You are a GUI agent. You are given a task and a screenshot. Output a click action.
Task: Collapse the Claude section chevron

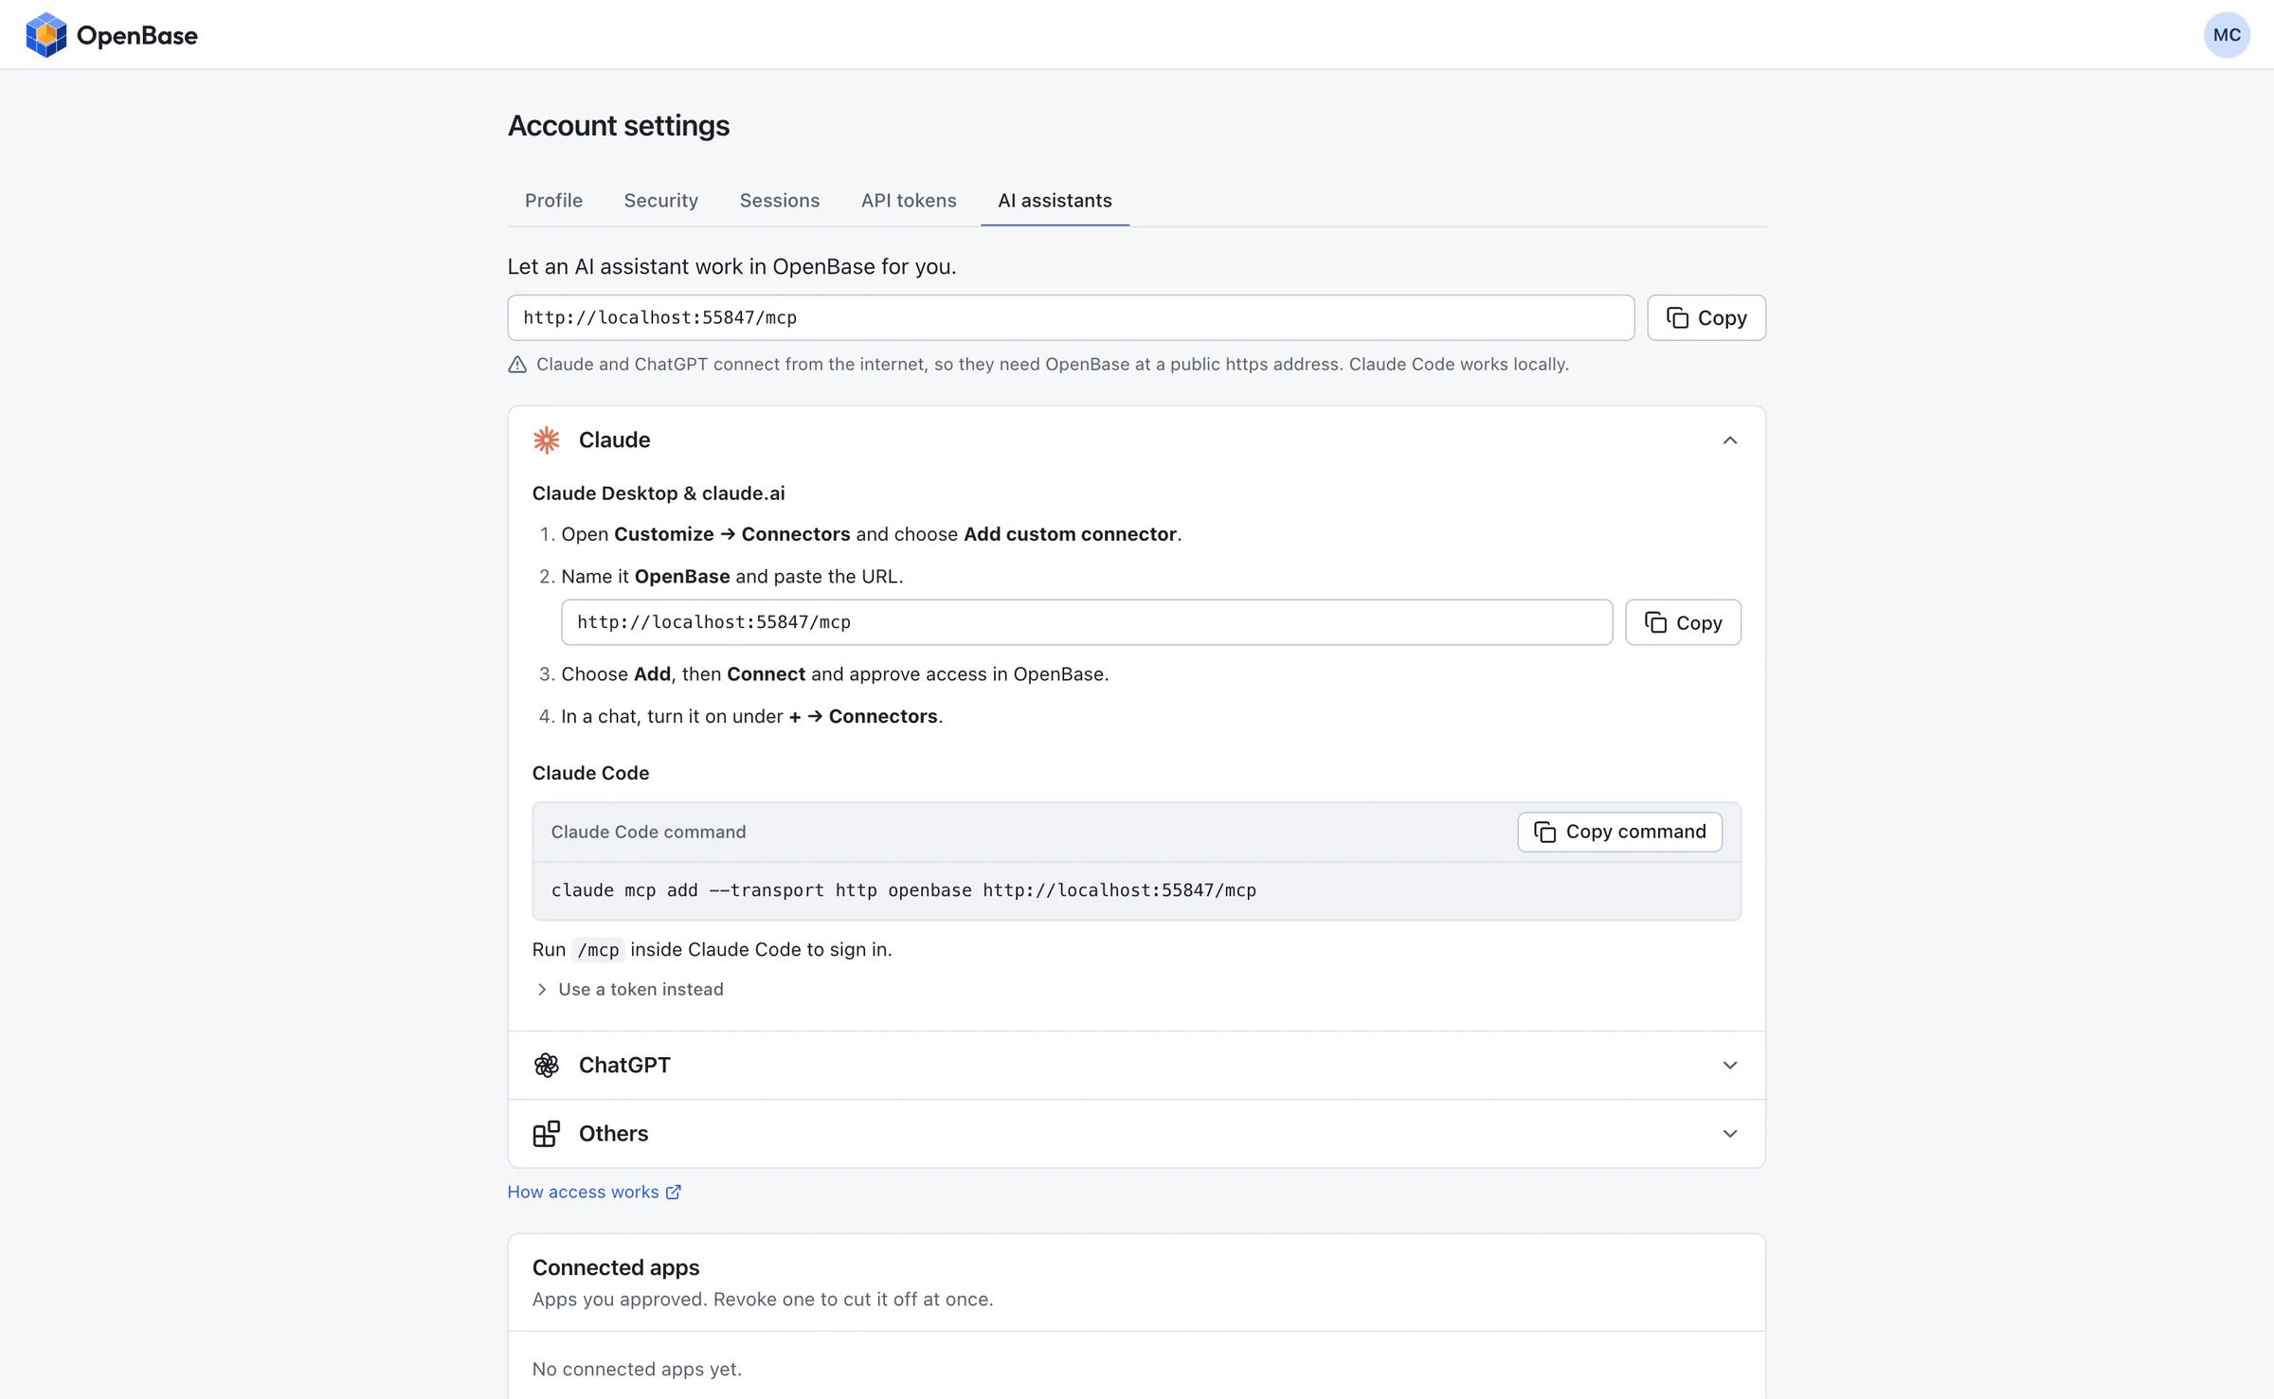click(x=1730, y=440)
